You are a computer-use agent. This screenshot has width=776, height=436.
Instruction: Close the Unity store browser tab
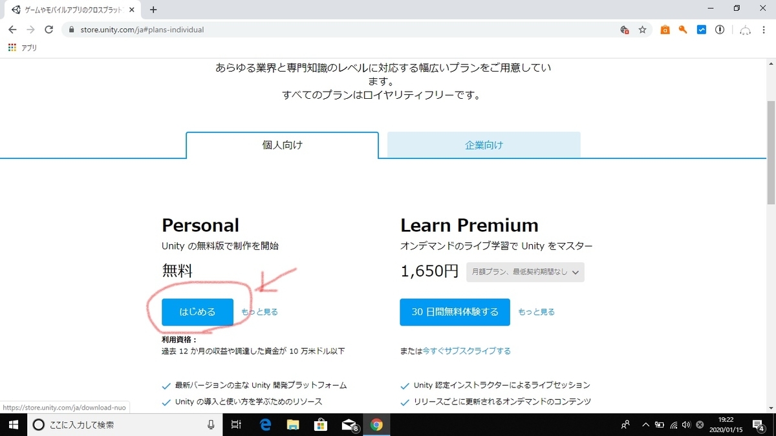pos(133,10)
